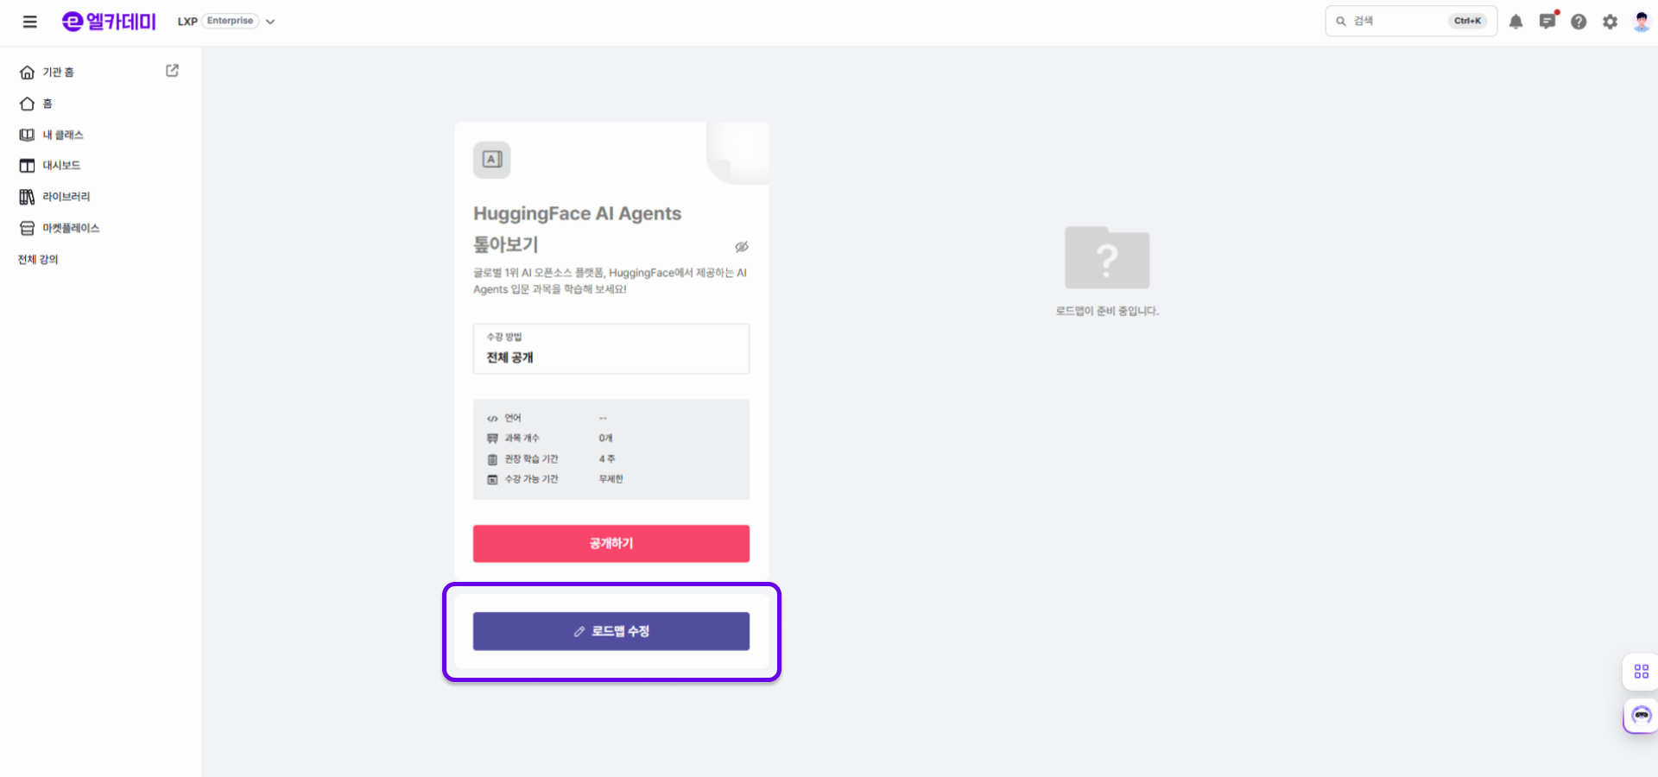This screenshot has height=777, width=1658.
Task: Open 기관 홈 external link icon
Action: (x=172, y=71)
